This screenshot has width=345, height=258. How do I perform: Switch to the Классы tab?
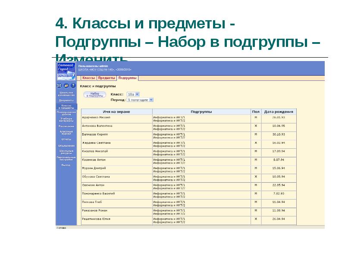[88, 78]
